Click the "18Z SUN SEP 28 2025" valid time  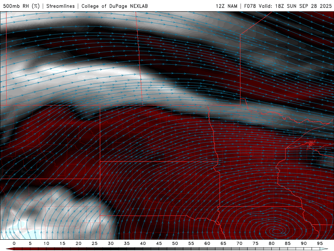pos(304,6)
